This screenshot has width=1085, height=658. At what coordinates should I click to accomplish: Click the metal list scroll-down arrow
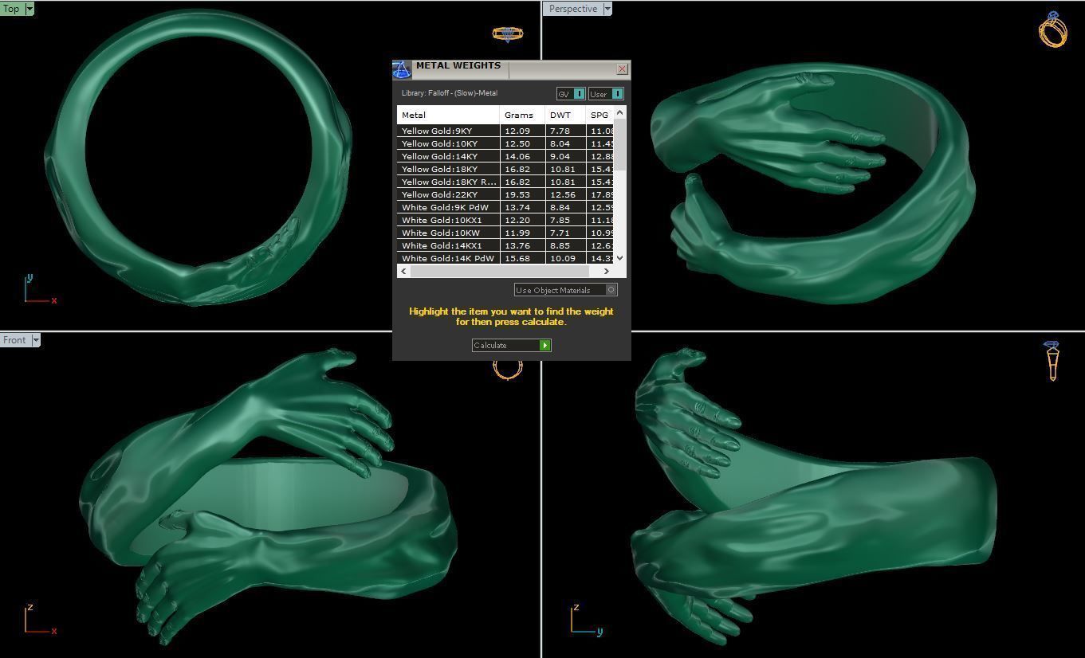[620, 258]
